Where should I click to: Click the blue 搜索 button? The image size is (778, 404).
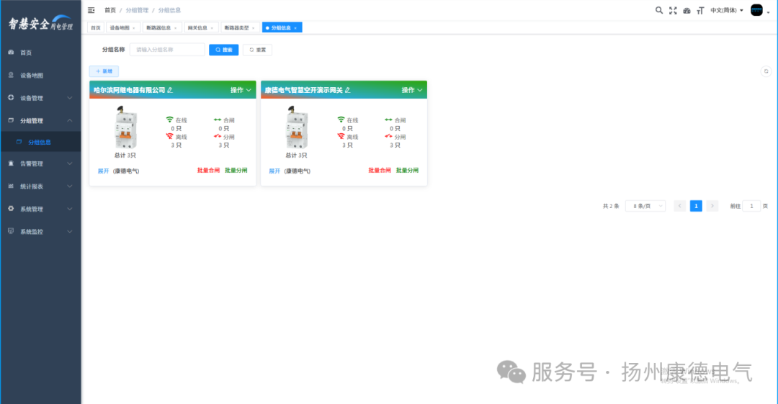click(x=224, y=50)
